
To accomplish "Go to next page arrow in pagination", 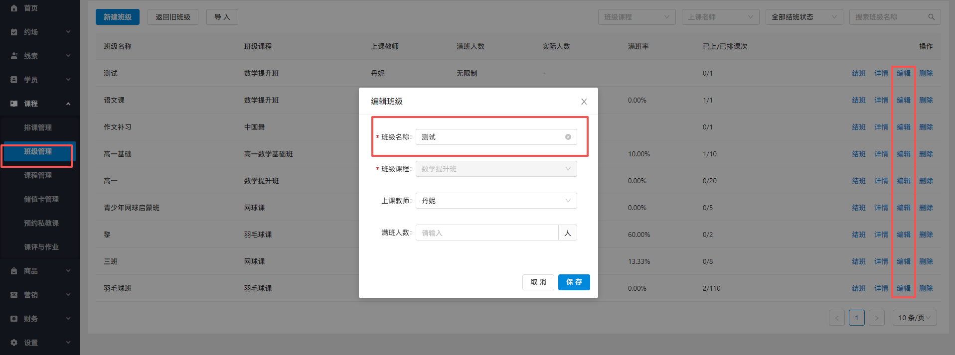I will pos(876,318).
